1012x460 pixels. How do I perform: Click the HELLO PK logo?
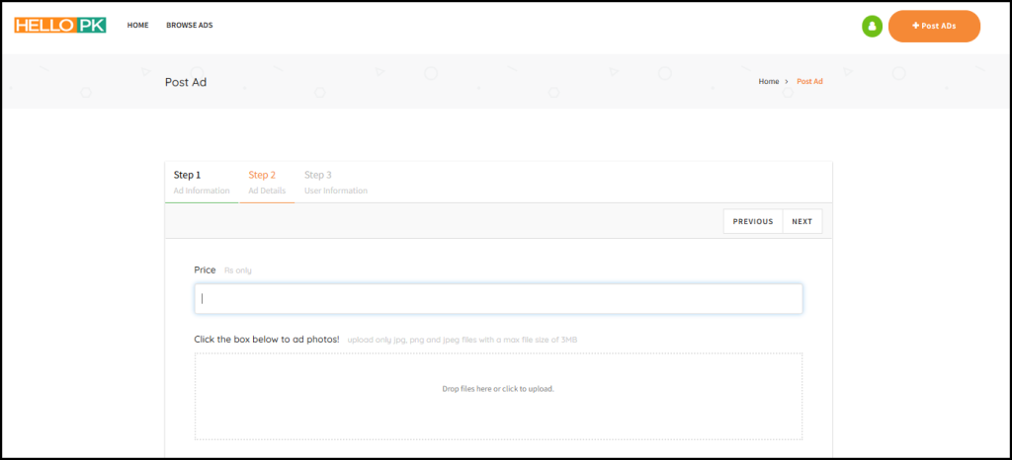coord(59,25)
